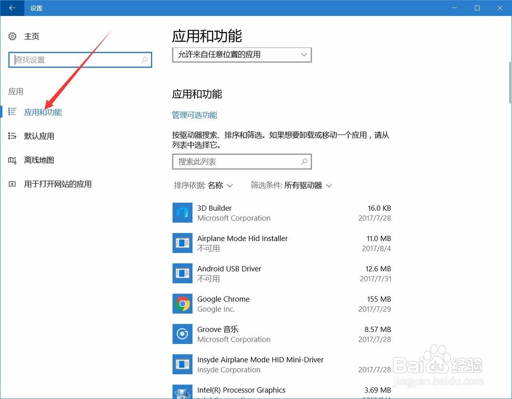This screenshot has width=512, height=399.
Task: Open 应用和功能 sidebar item
Action: click(43, 112)
